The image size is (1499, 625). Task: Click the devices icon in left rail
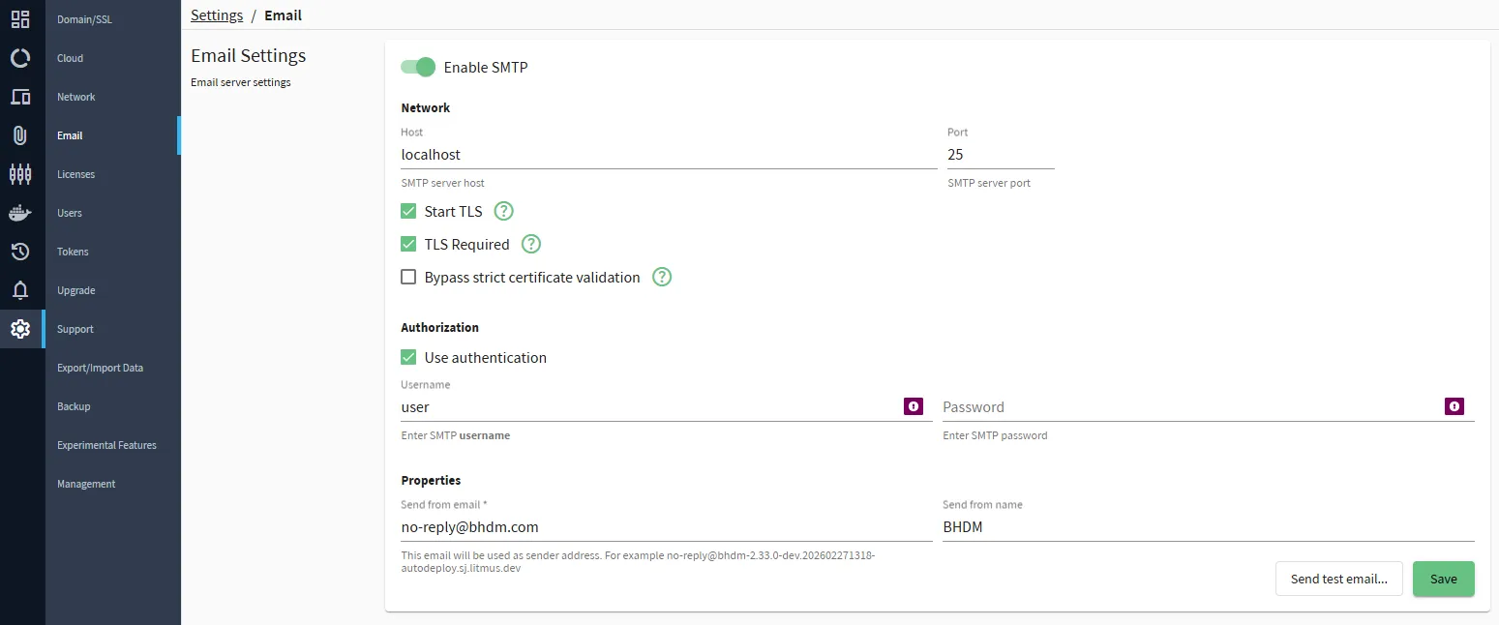[x=20, y=97]
